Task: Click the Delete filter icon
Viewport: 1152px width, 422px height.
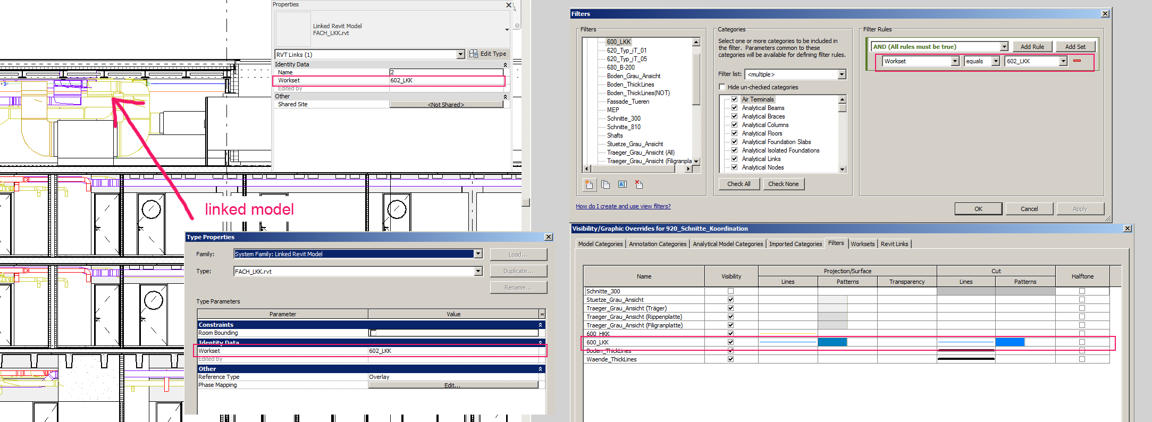Action: coord(639,184)
